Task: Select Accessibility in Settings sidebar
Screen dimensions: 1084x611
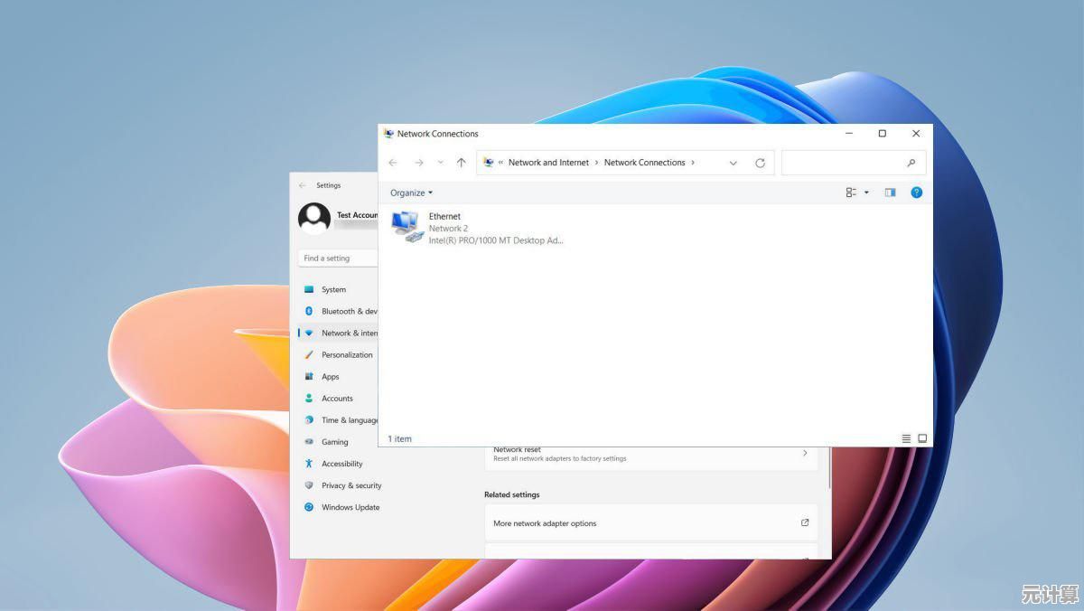Action: [x=341, y=464]
